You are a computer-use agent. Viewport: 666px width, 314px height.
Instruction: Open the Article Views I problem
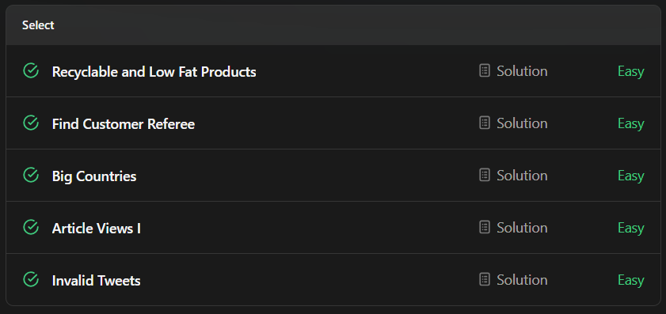point(96,229)
